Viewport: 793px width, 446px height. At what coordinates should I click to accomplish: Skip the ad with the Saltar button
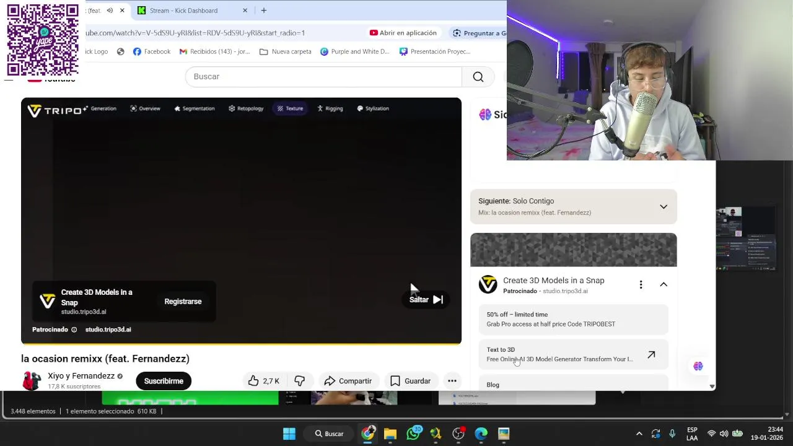(426, 300)
